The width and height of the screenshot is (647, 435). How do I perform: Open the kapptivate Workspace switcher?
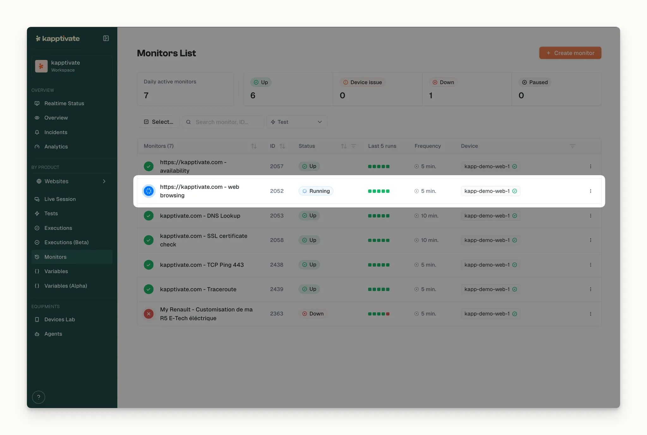point(72,66)
